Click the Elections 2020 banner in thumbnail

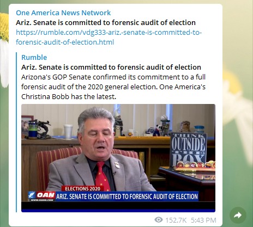pos(82,189)
